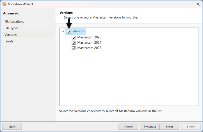Select the Mastercam 2025 tree item label
The width and height of the screenshot is (203, 132).
(x=89, y=37)
